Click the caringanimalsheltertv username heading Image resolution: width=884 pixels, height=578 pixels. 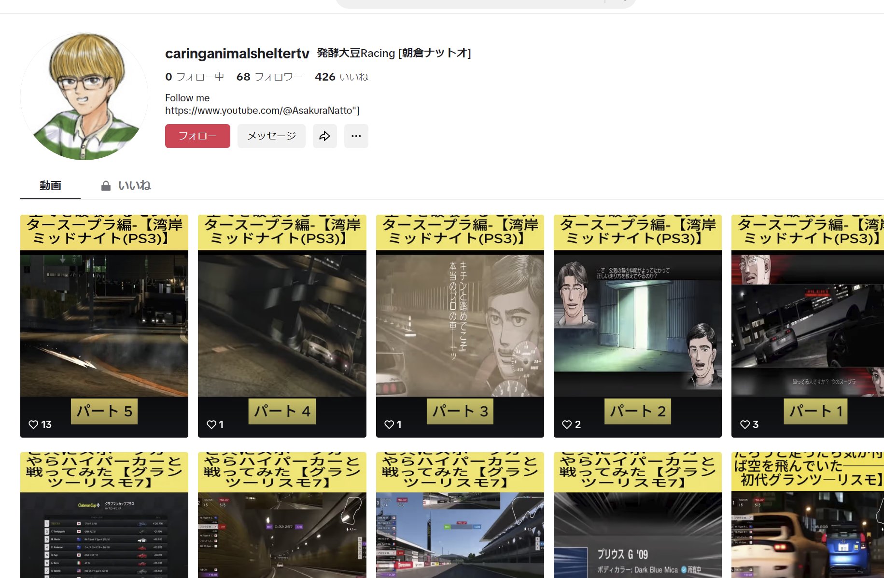237,53
